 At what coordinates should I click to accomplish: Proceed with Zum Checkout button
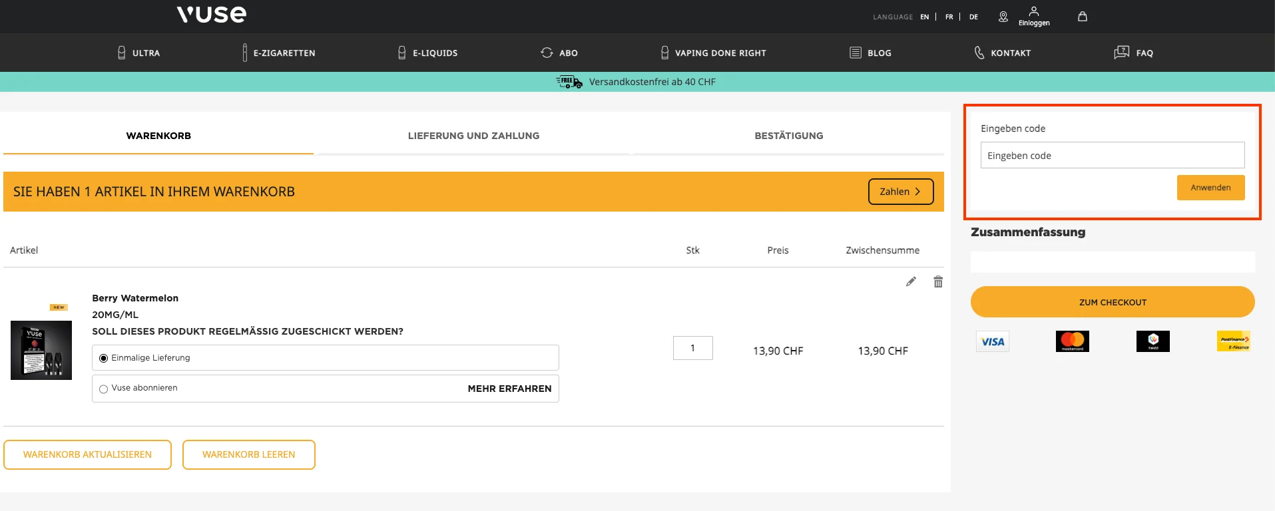(1113, 302)
